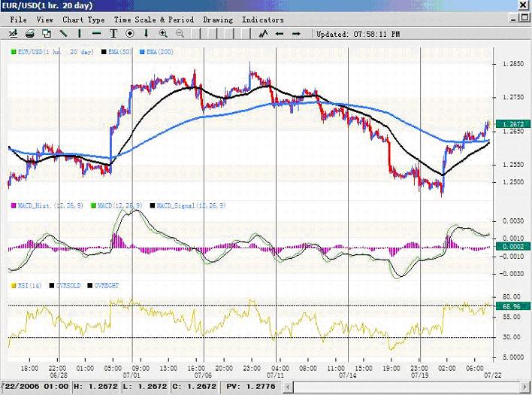Viewport: 532px width, 395px height.
Task: Restore the inner chart window
Action: coord(525,18)
